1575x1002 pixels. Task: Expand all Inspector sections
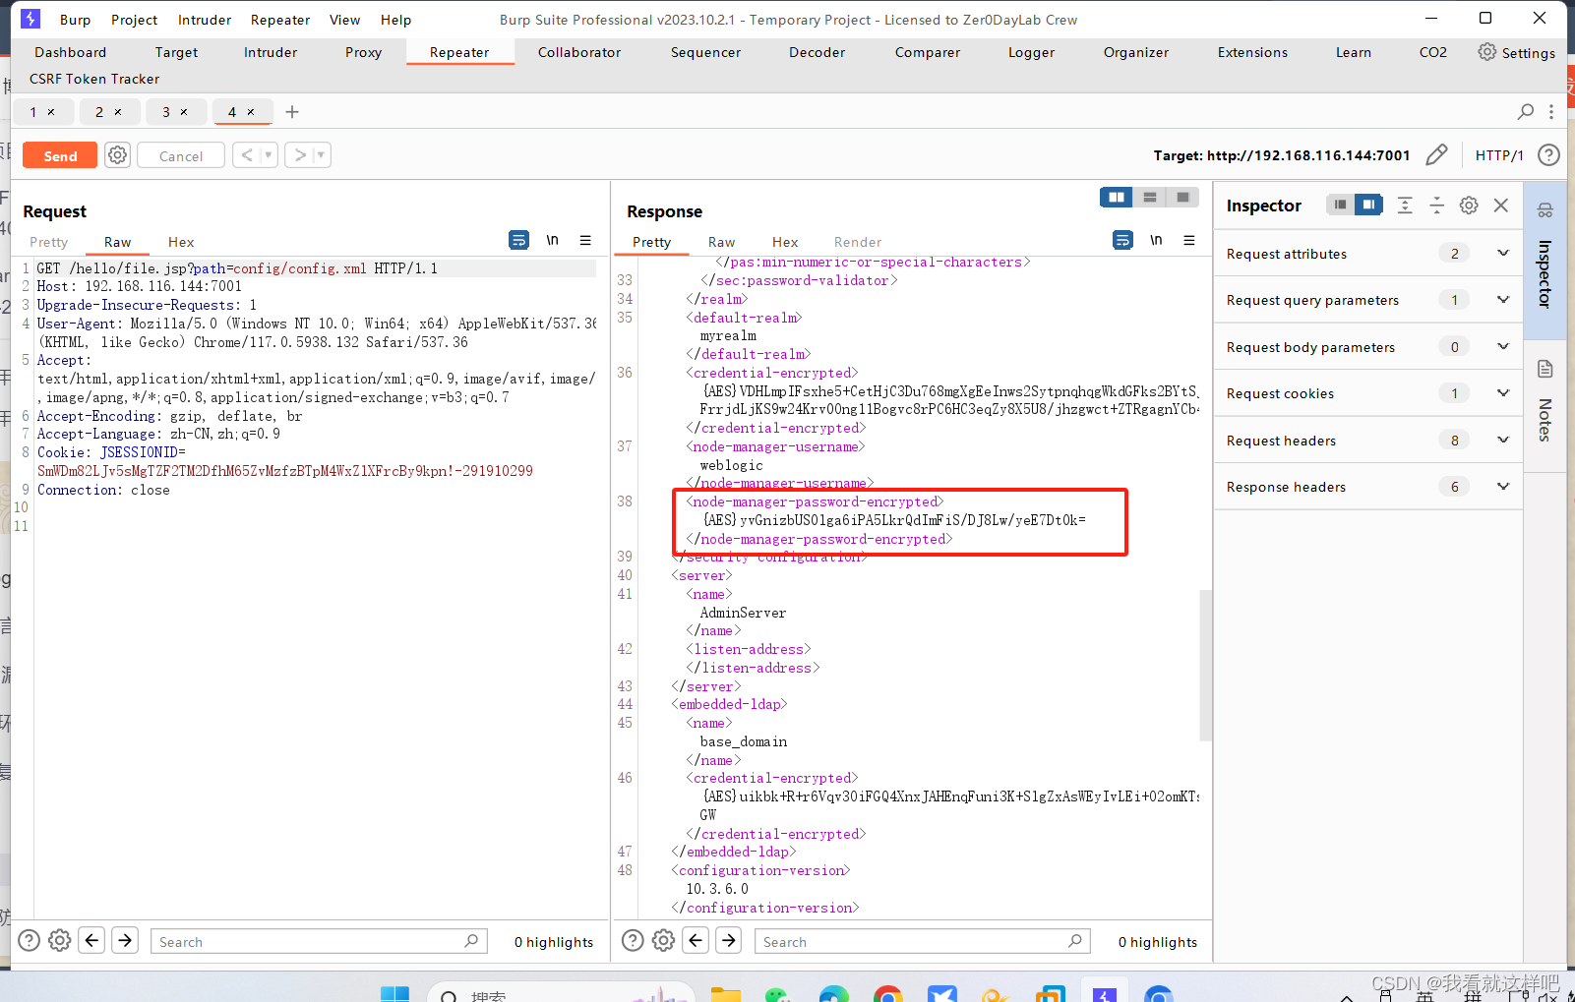coord(1405,205)
